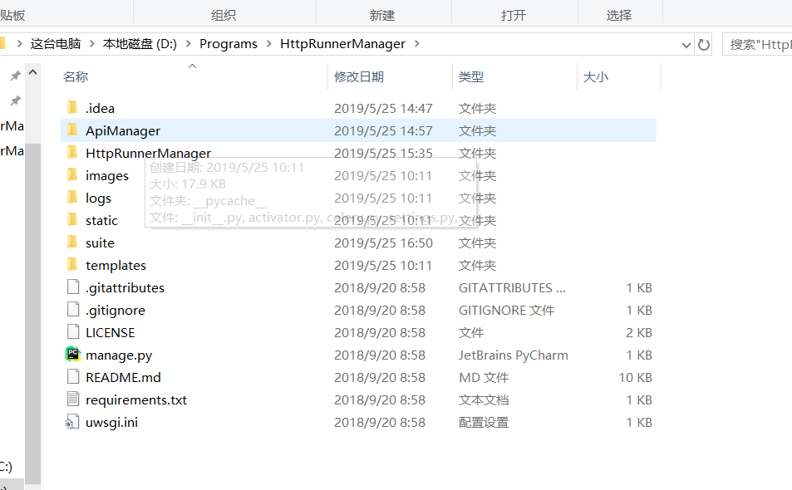792x490 pixels.
Task: Click the 2 KB size of LICENSE
Action: 639,332
